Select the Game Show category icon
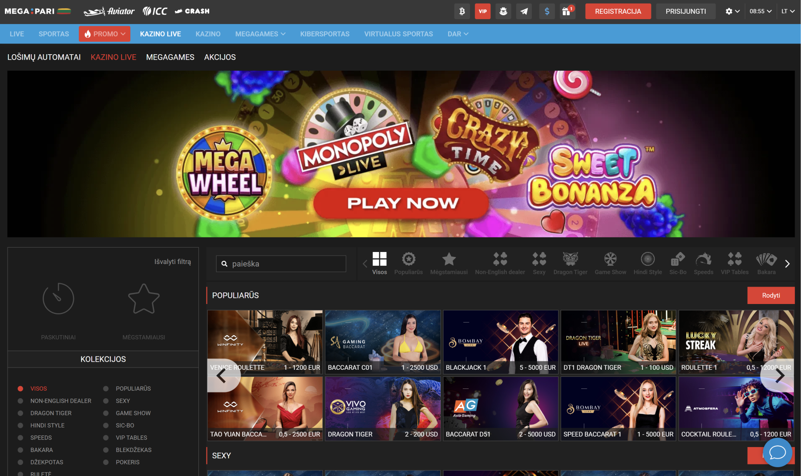Image resolution: width=801 pixels, height=476 pixels. 610,264
